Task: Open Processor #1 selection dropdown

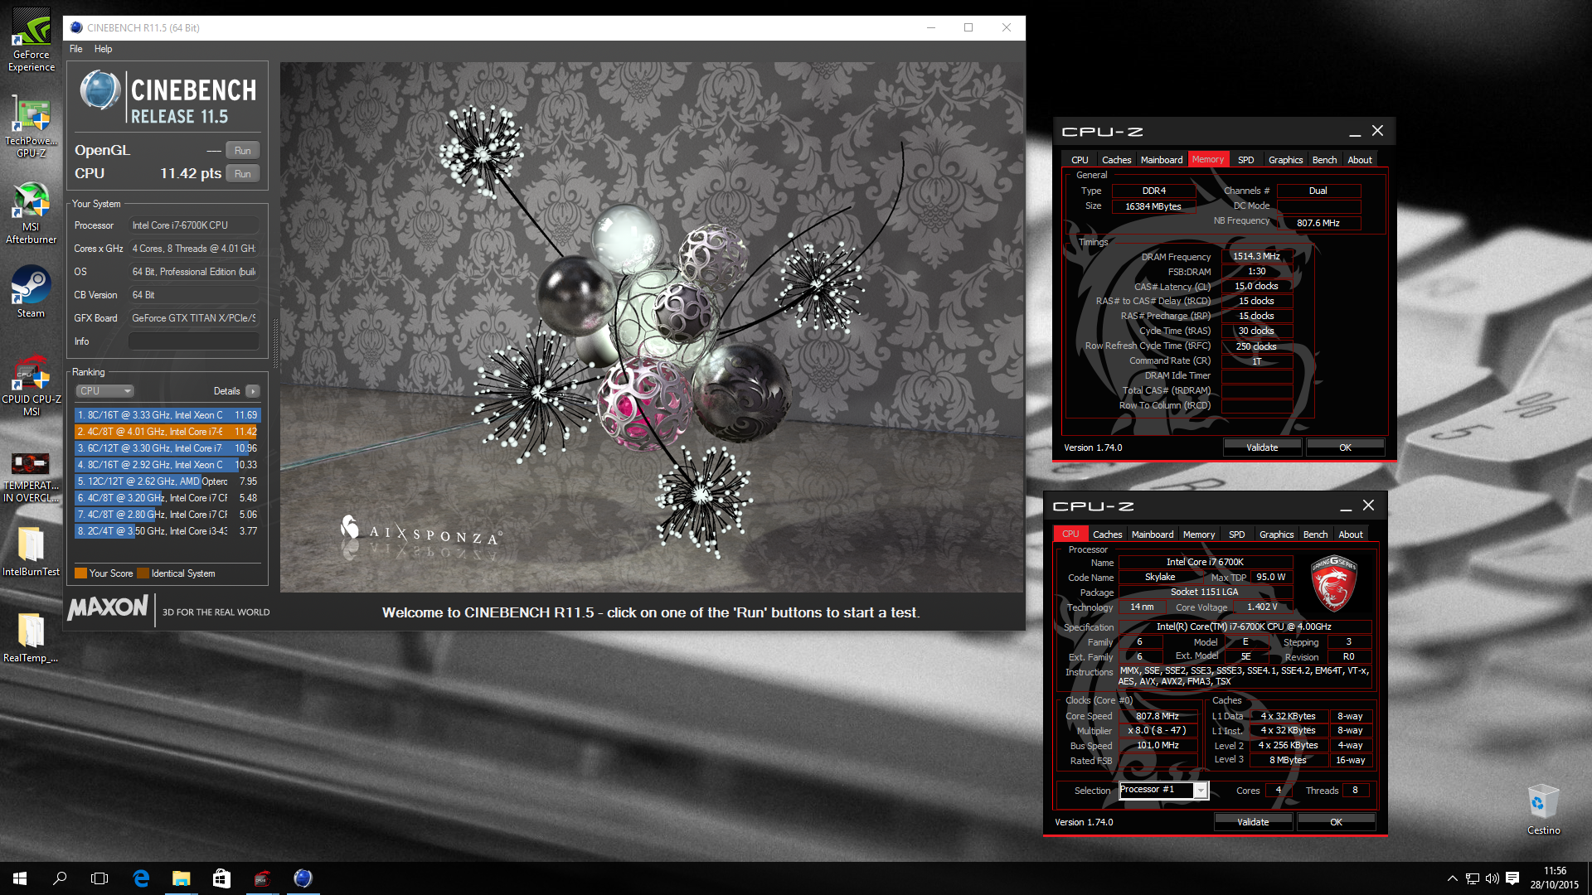Action: (1163, 790)
